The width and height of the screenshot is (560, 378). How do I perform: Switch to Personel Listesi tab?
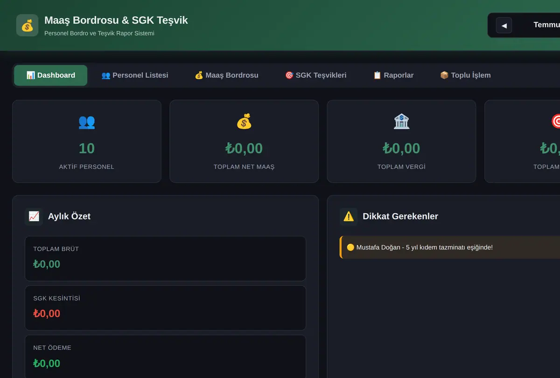tap(135, 76)
